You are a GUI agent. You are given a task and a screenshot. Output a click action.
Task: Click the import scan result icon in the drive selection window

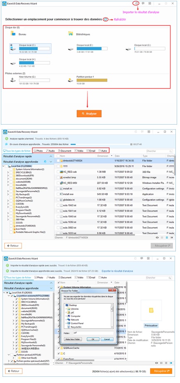pyautogui.click(x=136, y=3)
